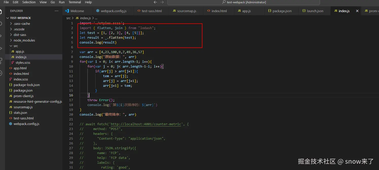The width and height of the screenshot is (379, 170).
Task: Open the Extensions view in activity bar
Action: coord(1,61)
